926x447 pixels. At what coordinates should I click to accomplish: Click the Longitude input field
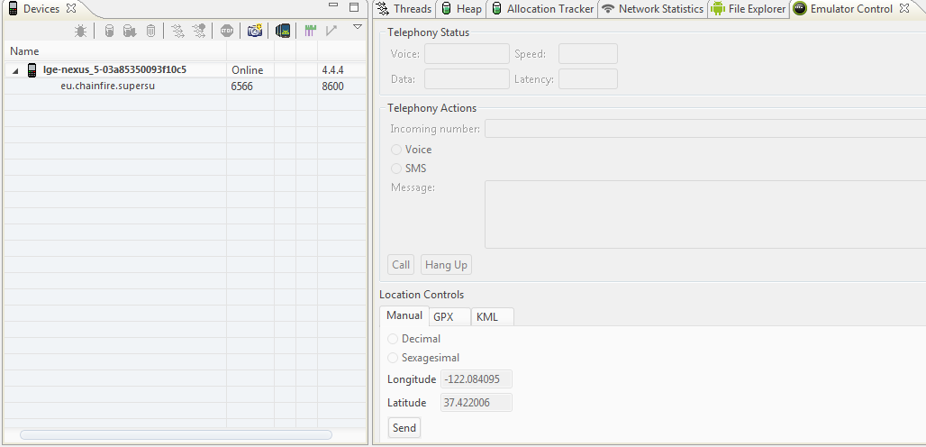point(476,379)
